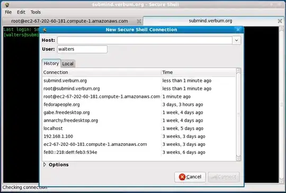Open the File menu
The image size is (286, 193).
tap(8, 12)
